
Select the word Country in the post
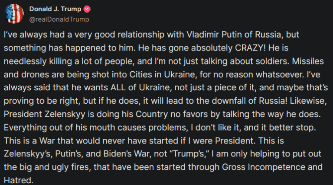point(152,114)
